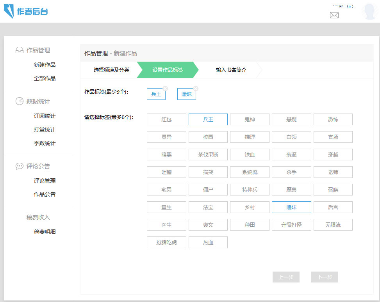
Task: Remove the selected 兵王 tag
Action: pos(165,89)
